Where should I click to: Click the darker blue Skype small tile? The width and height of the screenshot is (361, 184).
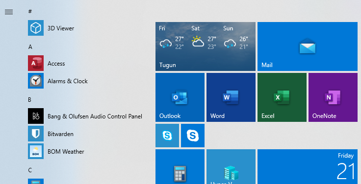click(x=193, y=136)
